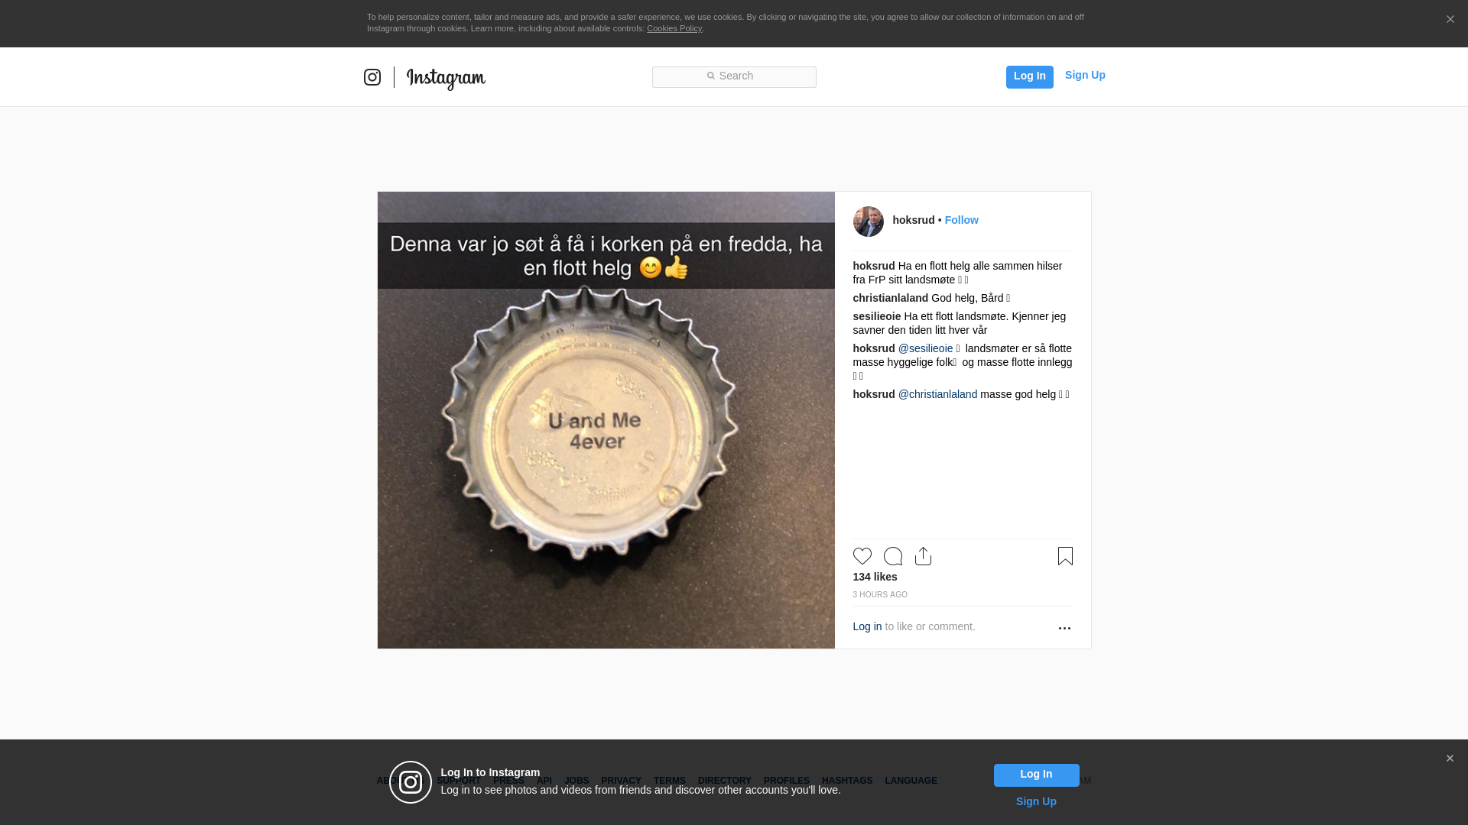
Task: Click the header Sign Up link
Action: (x=1085, y=75)
